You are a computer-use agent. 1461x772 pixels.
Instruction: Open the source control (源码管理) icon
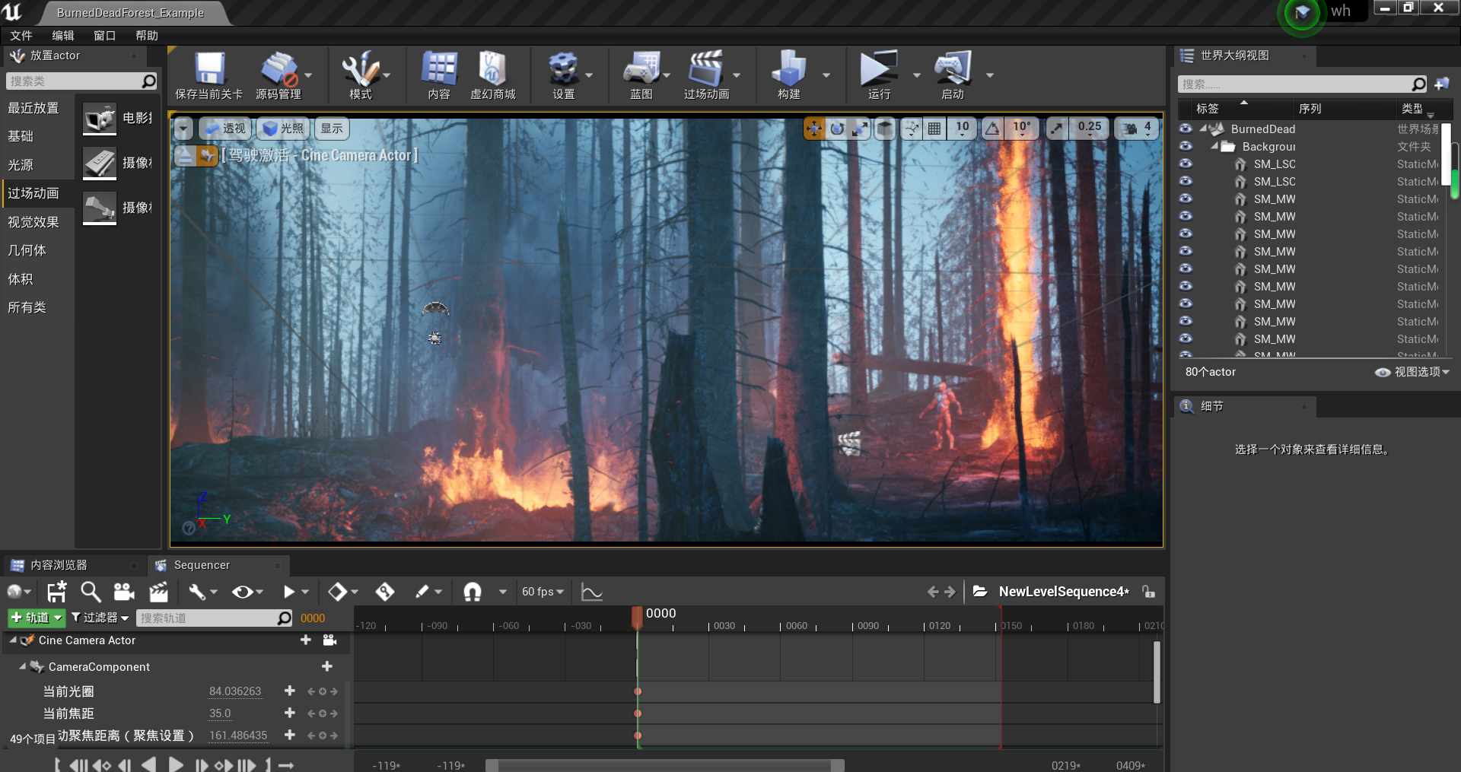click(x=279, y=68)
